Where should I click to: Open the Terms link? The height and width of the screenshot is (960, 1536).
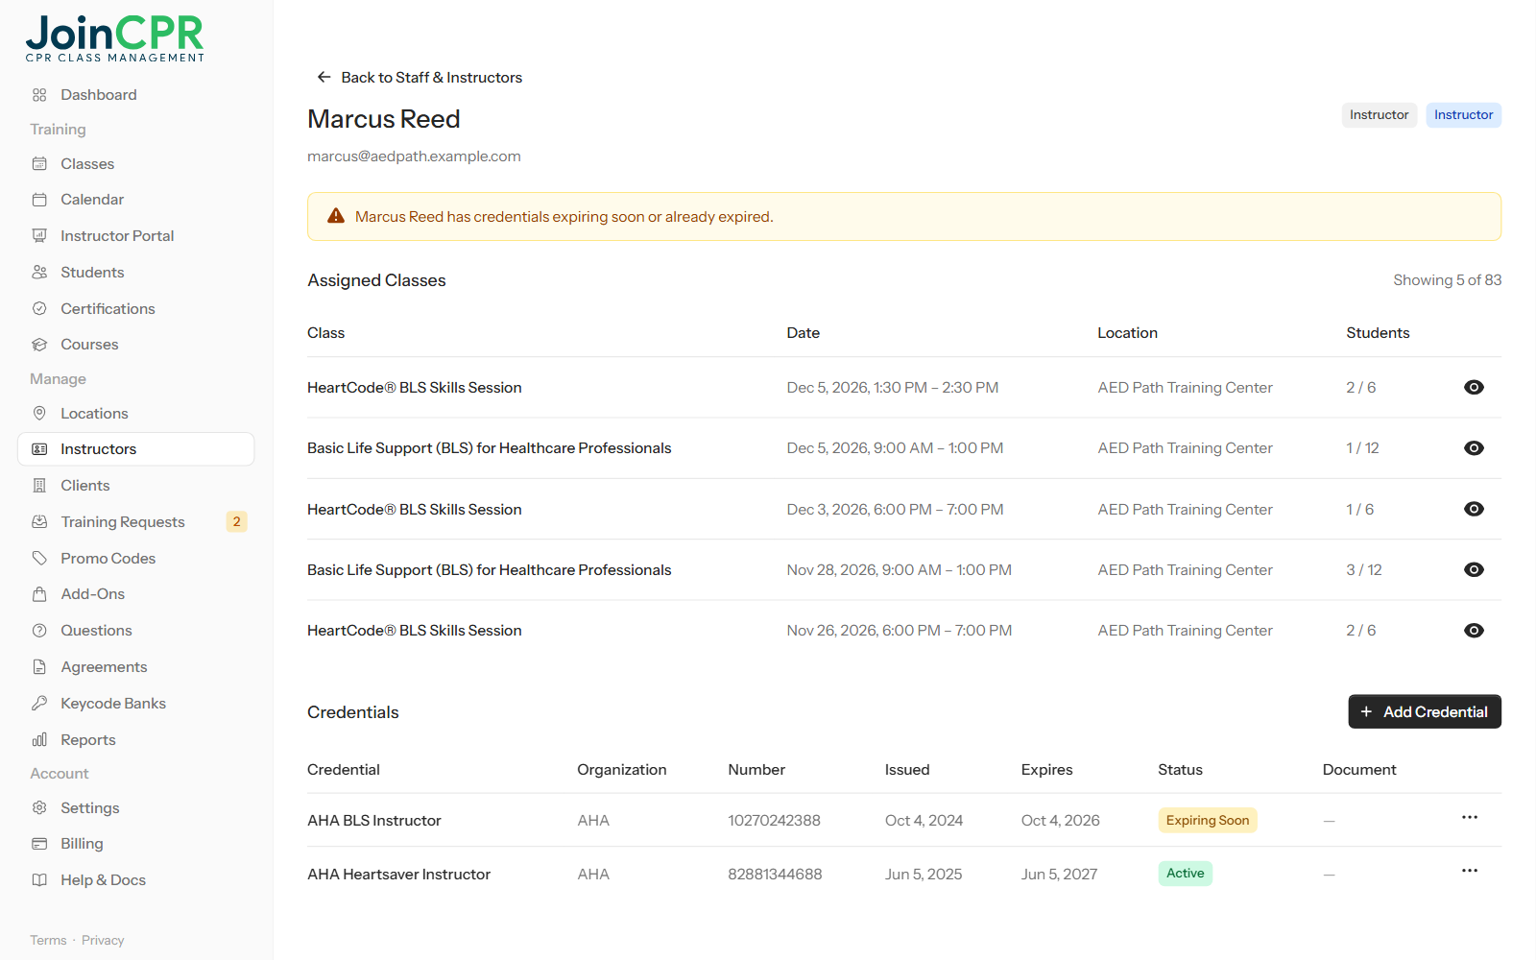point(48,941)
